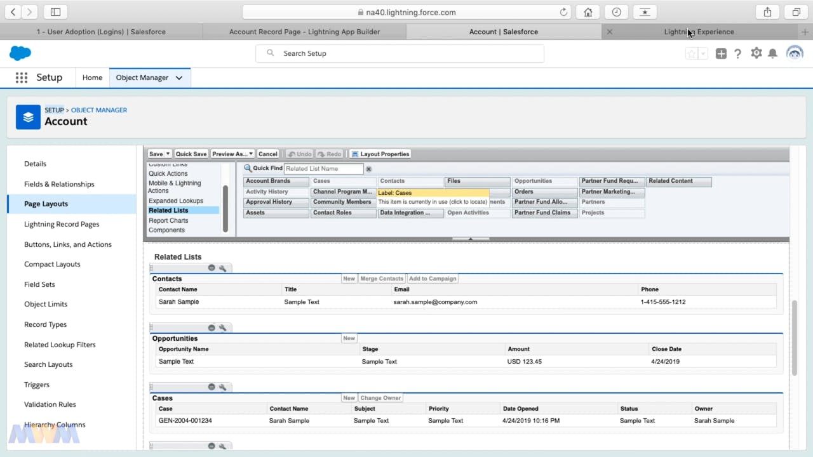Open the App Launcher grid icon
The width and height of the screenshot is (813, 457).
pyautogui.click(x=22, y=77)
